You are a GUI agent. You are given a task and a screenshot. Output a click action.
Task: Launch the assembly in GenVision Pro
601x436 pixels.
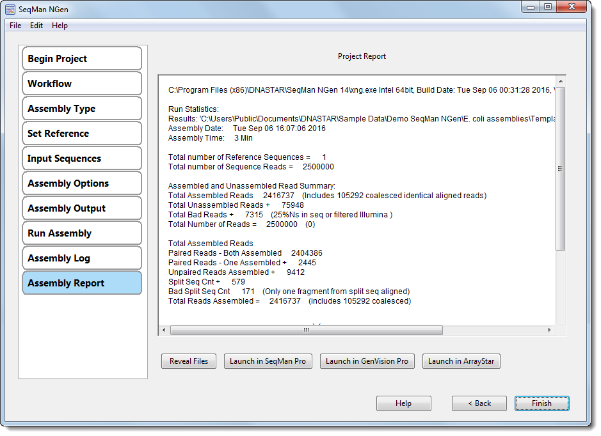click(x=367, y=361)
